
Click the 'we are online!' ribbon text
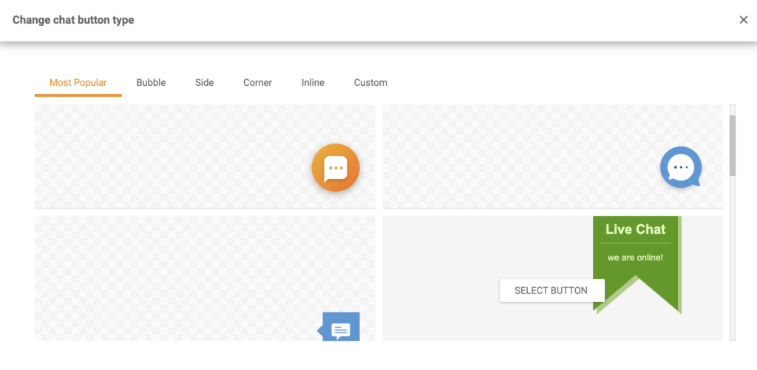[635, 258]
